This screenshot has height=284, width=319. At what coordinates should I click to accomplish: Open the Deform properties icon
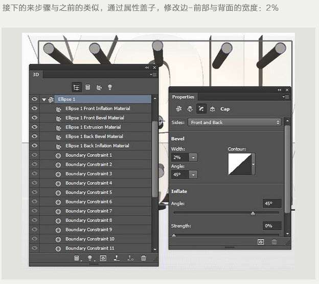[x=190, y=108]
